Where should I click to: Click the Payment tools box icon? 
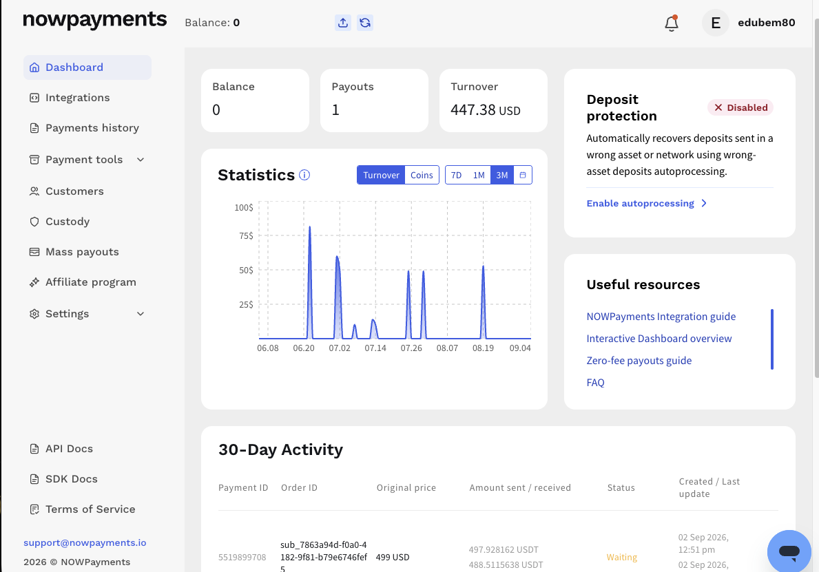(34, 160)
